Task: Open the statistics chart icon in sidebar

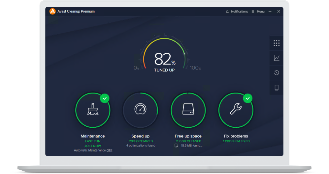Action: pyautogui.click(x=277, y=58)
